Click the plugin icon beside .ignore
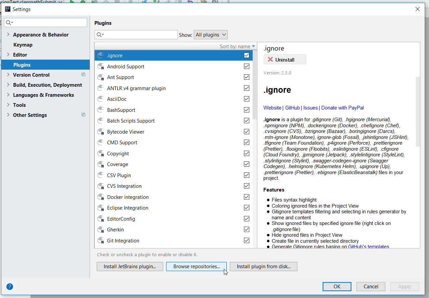The image size is (429, 298). coord(100,56)
